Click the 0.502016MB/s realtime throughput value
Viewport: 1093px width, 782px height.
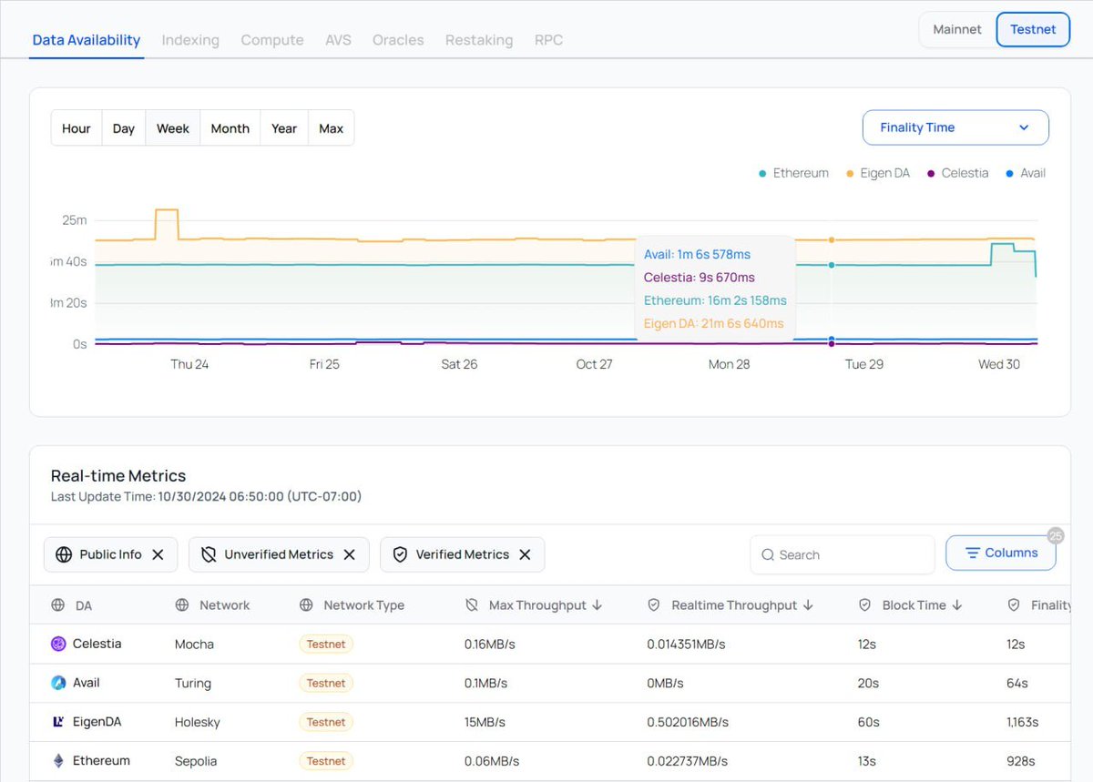(688, 722)
